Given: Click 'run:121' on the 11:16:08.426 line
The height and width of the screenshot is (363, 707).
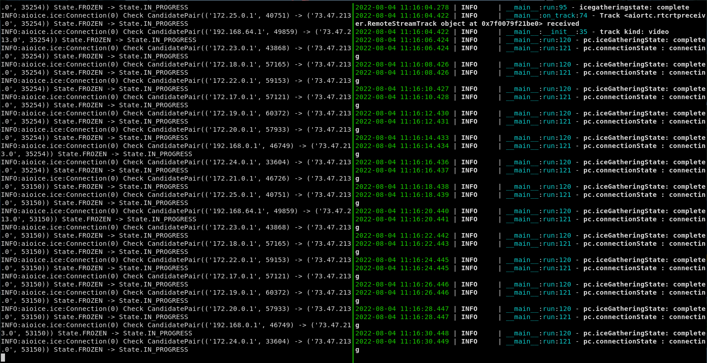Looking at the screenshot, I should click(x=557, y=72).
